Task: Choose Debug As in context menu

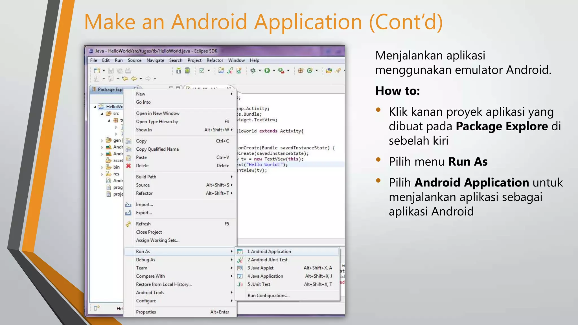Action: point(180,260)
